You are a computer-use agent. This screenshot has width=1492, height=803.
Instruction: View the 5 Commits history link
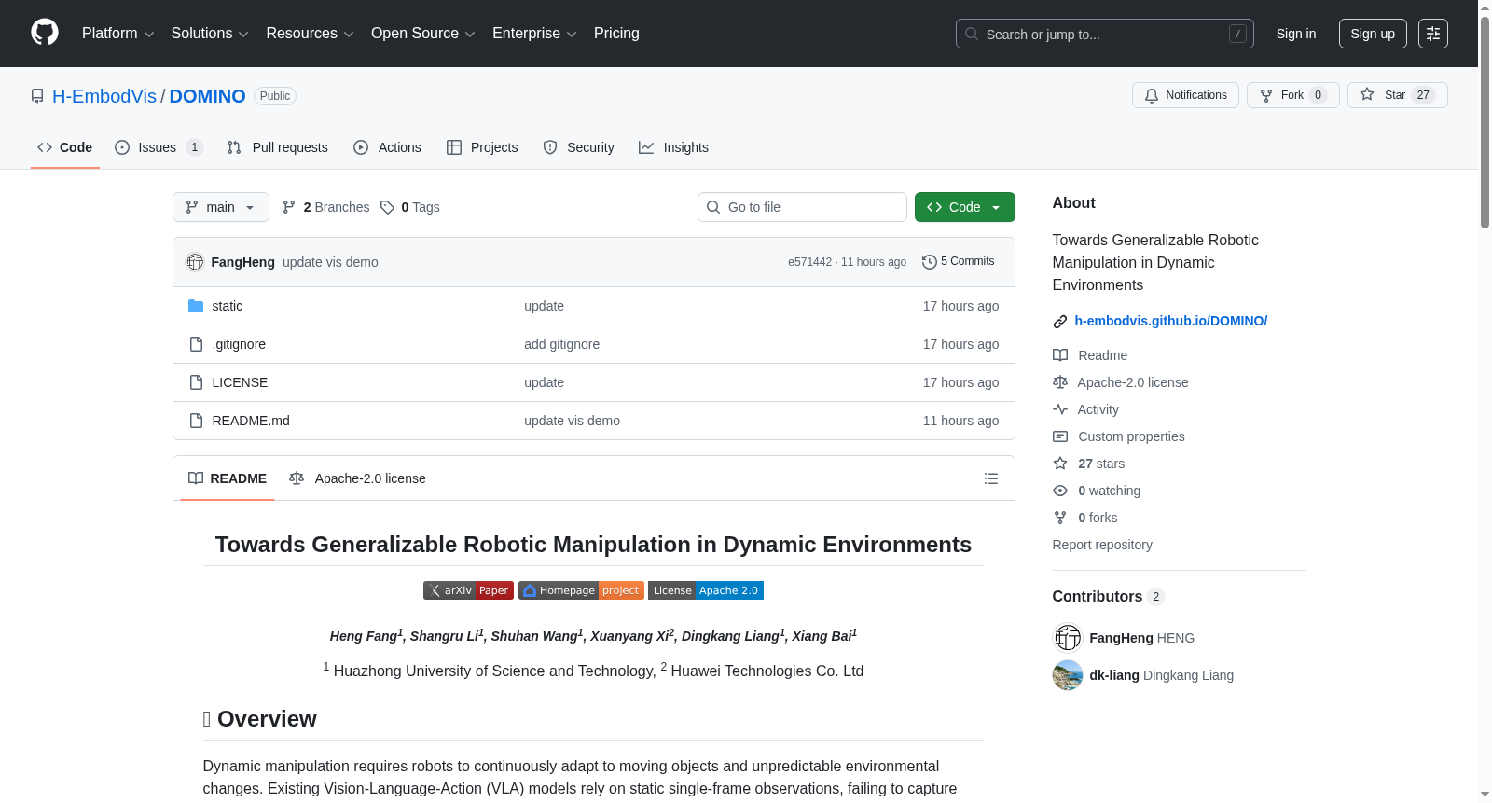[959, 262]
